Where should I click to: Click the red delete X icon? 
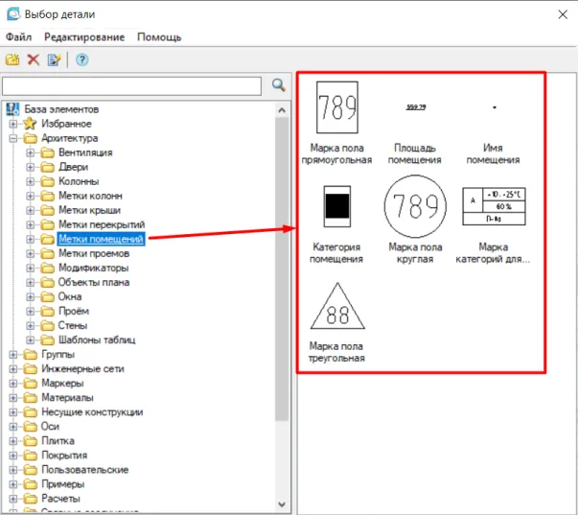pos(33,59)
